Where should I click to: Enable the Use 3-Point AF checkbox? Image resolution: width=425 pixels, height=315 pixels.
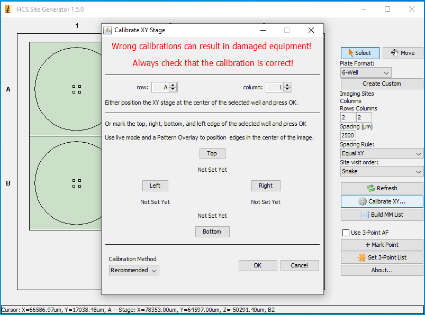pos(346,233)
